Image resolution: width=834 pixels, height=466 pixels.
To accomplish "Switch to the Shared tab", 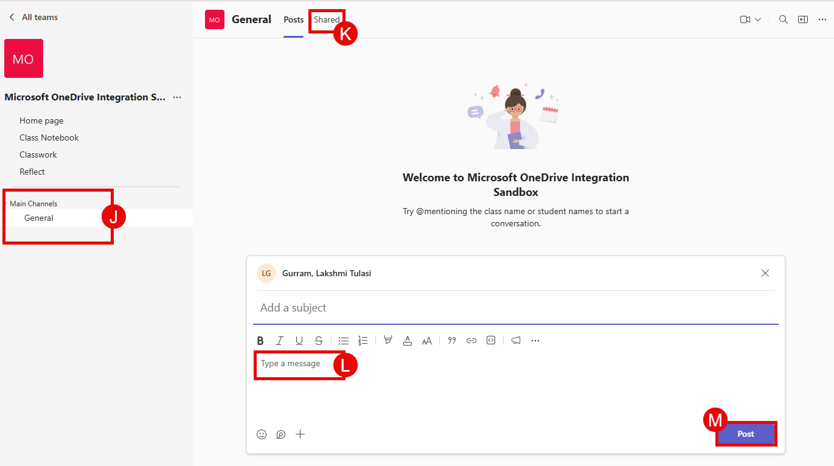I will pyautogui.click(x=327, y=19).
